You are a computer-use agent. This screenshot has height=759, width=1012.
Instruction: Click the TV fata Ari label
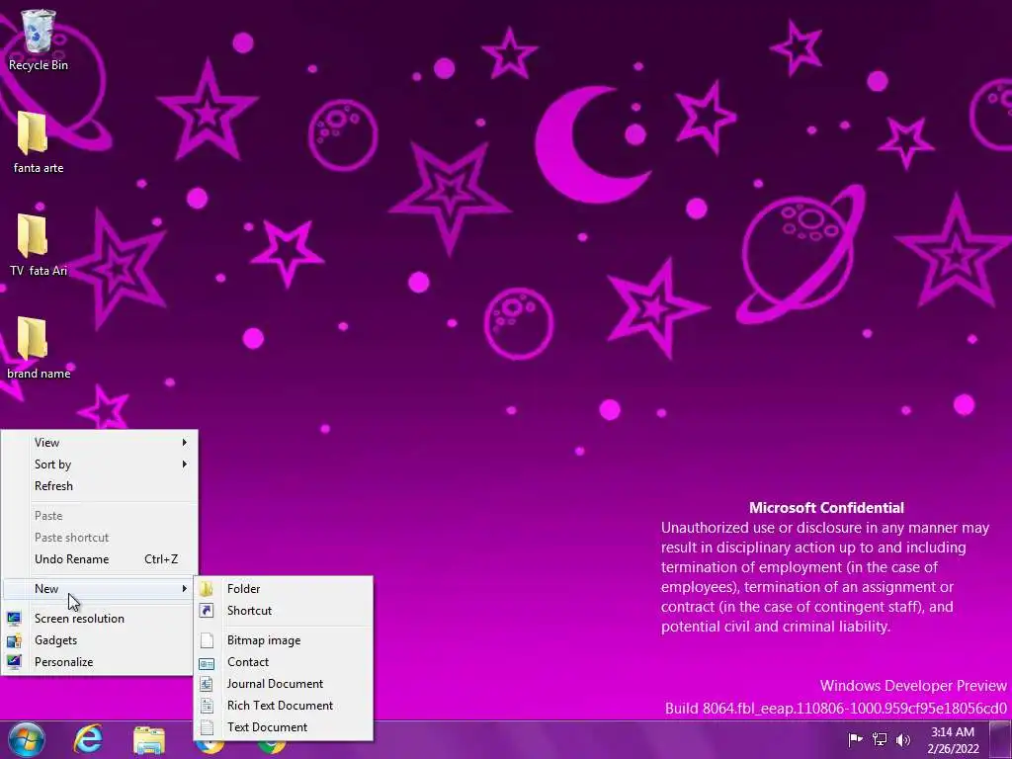pos(39,271)
